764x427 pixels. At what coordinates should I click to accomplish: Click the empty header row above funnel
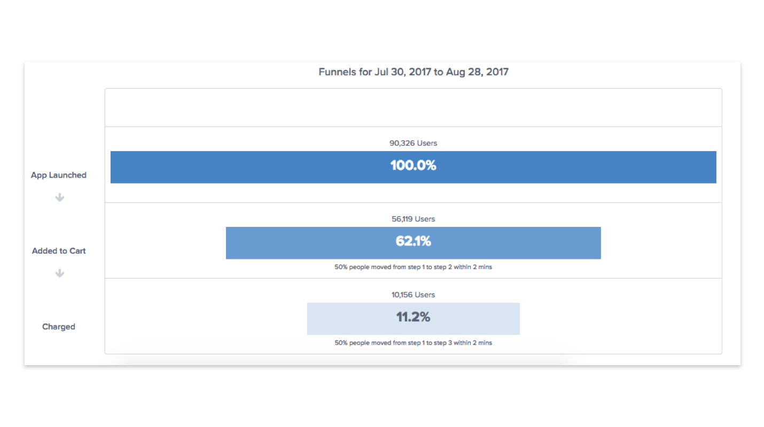413,107
